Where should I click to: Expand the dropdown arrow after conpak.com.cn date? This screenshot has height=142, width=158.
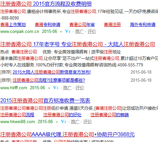pyautogui.click(x=61, y=32)
